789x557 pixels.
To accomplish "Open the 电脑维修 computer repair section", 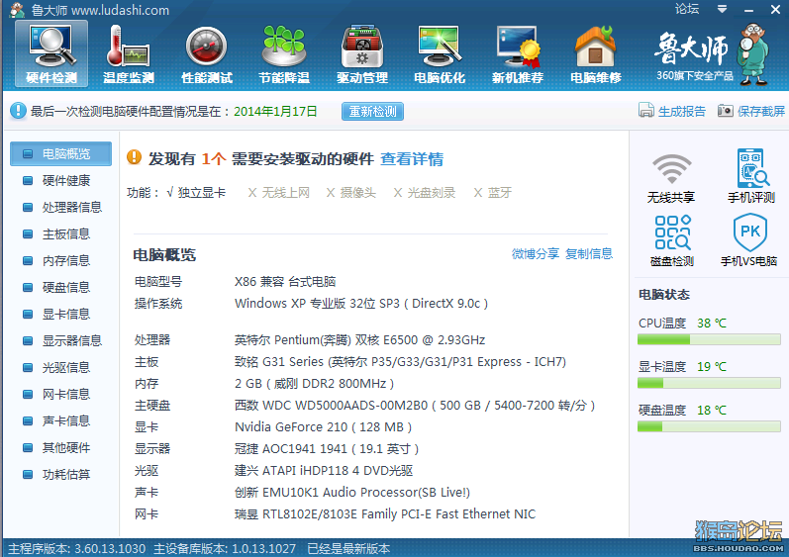I will (x=596, y=53).
